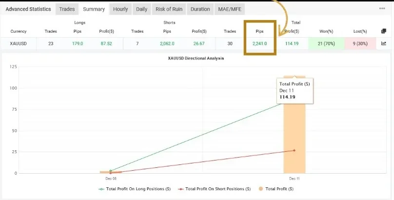Click the Lost(%) column header
394x200 pixels.
360,31
